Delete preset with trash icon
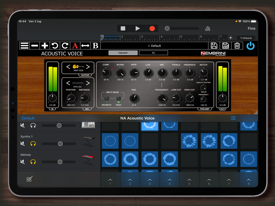 point(237,46)
